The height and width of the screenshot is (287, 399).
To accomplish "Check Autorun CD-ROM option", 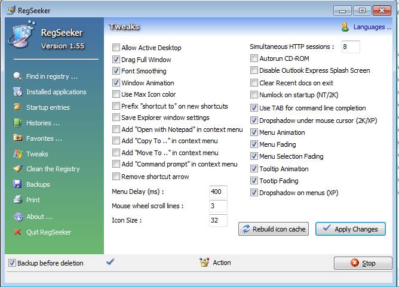I will point(254,58).
